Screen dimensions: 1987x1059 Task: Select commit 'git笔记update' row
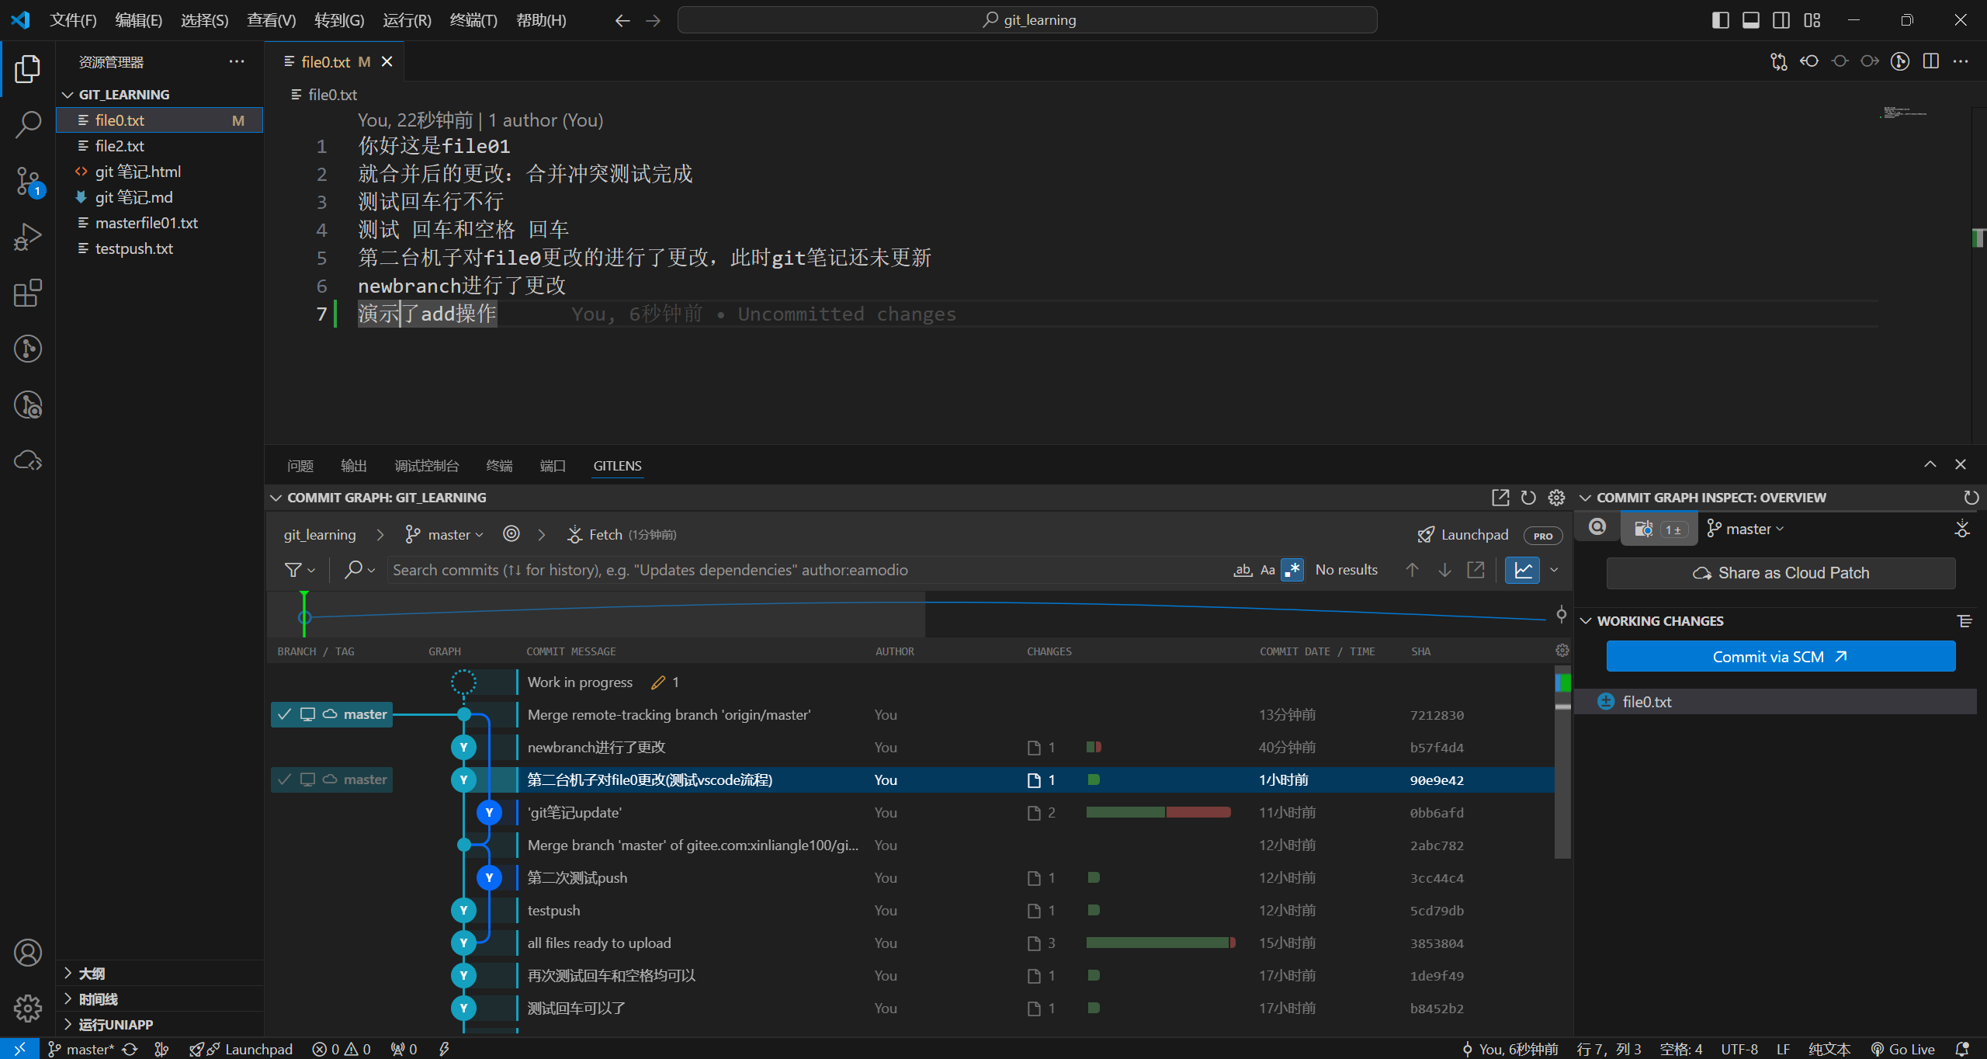coord(911,812)
